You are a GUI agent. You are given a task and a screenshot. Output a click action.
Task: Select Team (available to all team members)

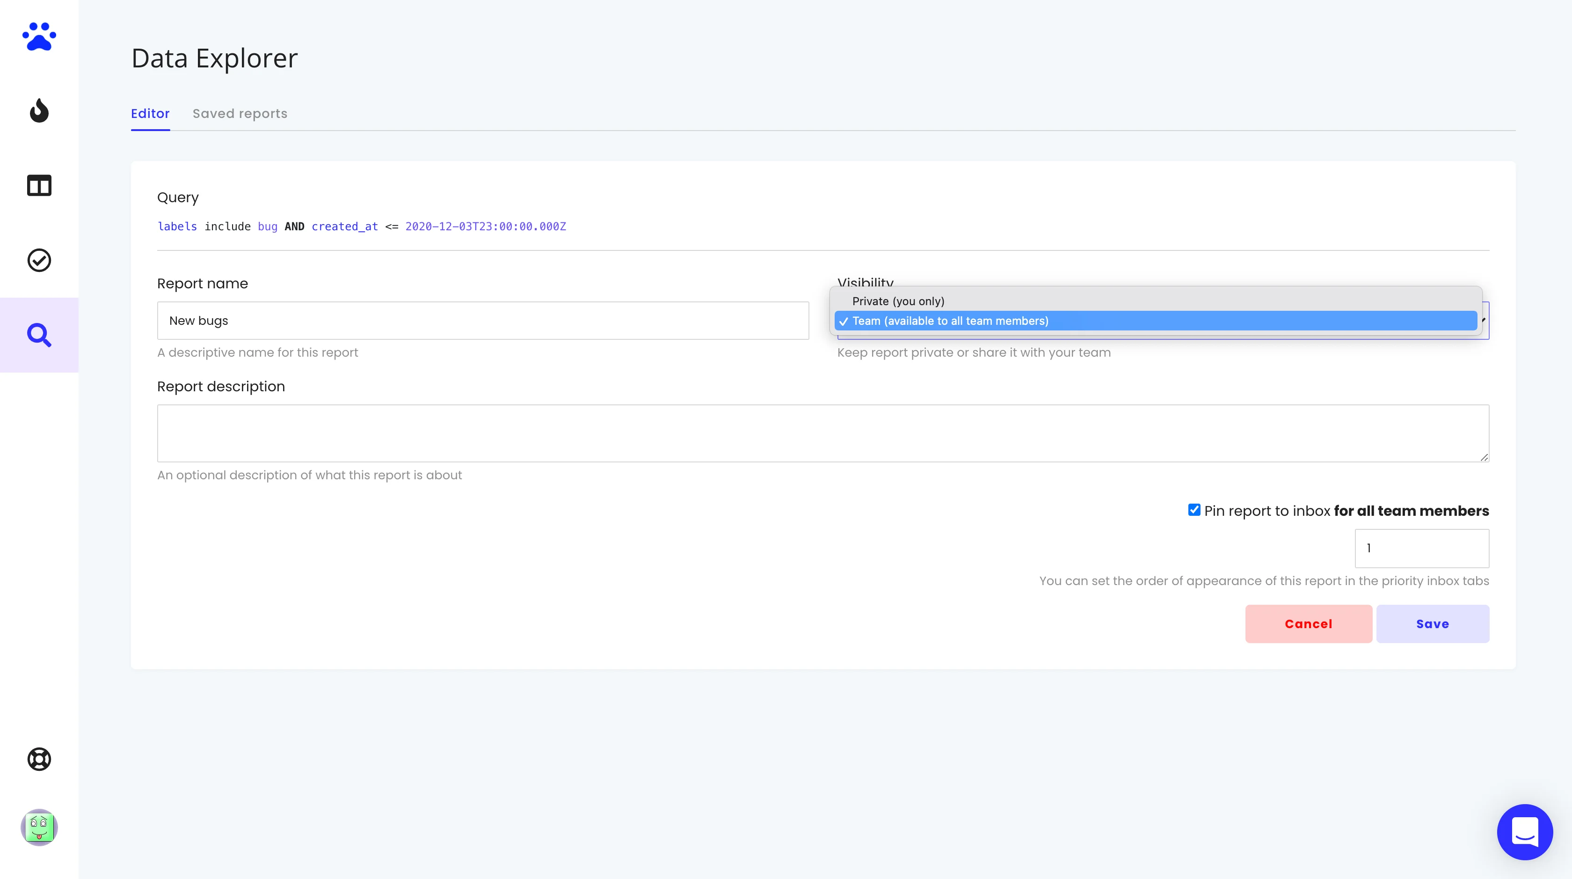coord(950,321)
